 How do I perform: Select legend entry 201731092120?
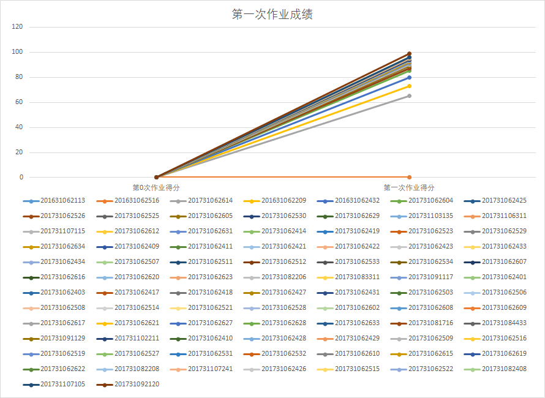pyautogui.click(x=128, y=384)
